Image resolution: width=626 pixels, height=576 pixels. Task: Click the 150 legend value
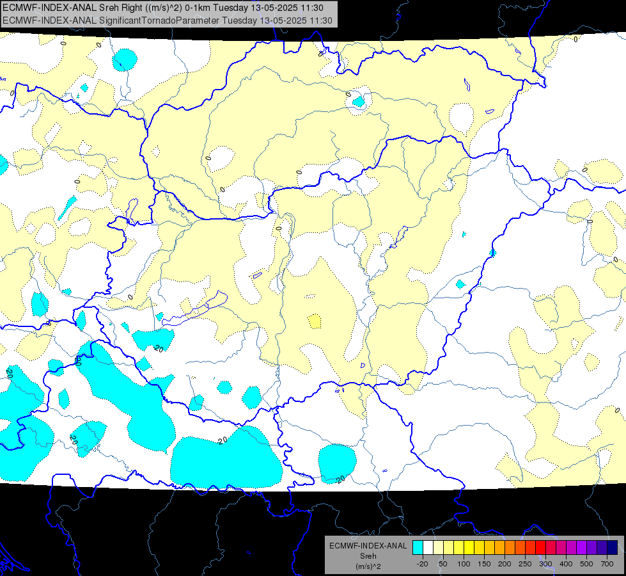[484, 564]
